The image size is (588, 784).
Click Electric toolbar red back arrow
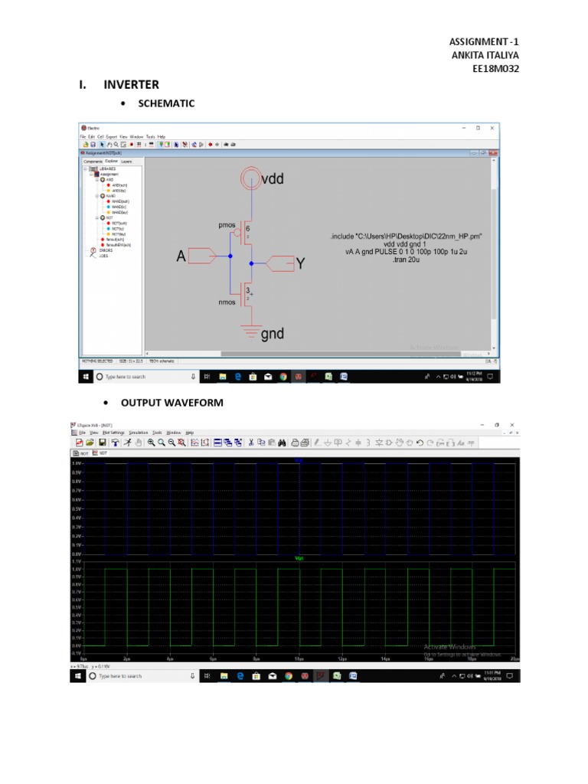210,145
